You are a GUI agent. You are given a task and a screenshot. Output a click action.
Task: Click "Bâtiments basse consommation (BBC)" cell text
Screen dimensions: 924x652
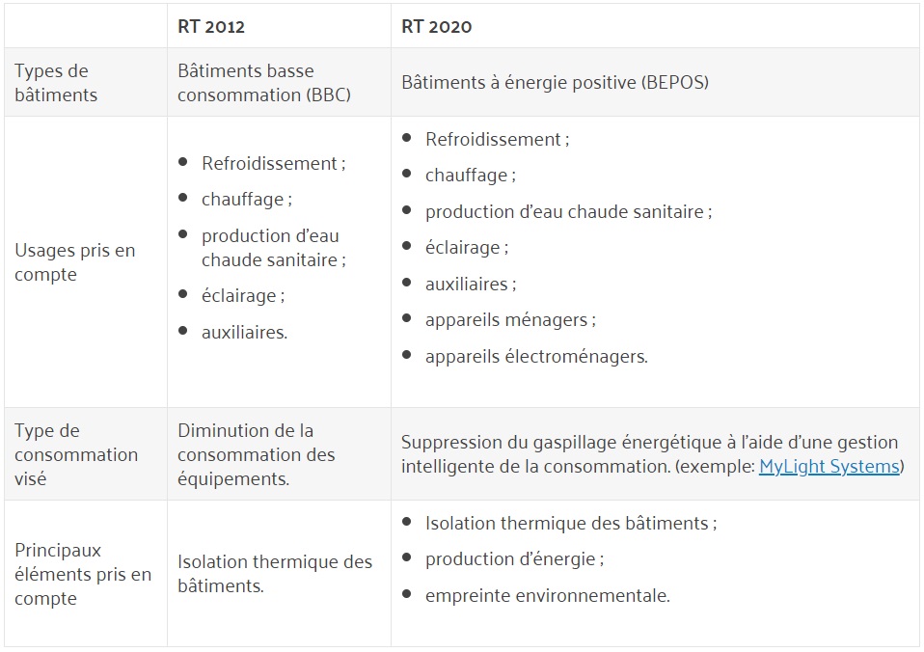pyautogui.click(x=263, y=83)
